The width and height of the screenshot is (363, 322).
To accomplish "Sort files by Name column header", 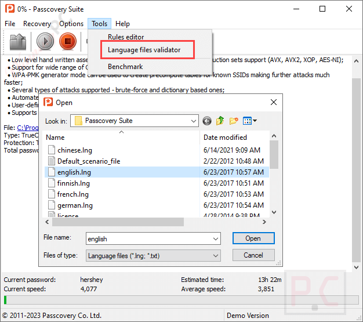I will click(122, 137).
